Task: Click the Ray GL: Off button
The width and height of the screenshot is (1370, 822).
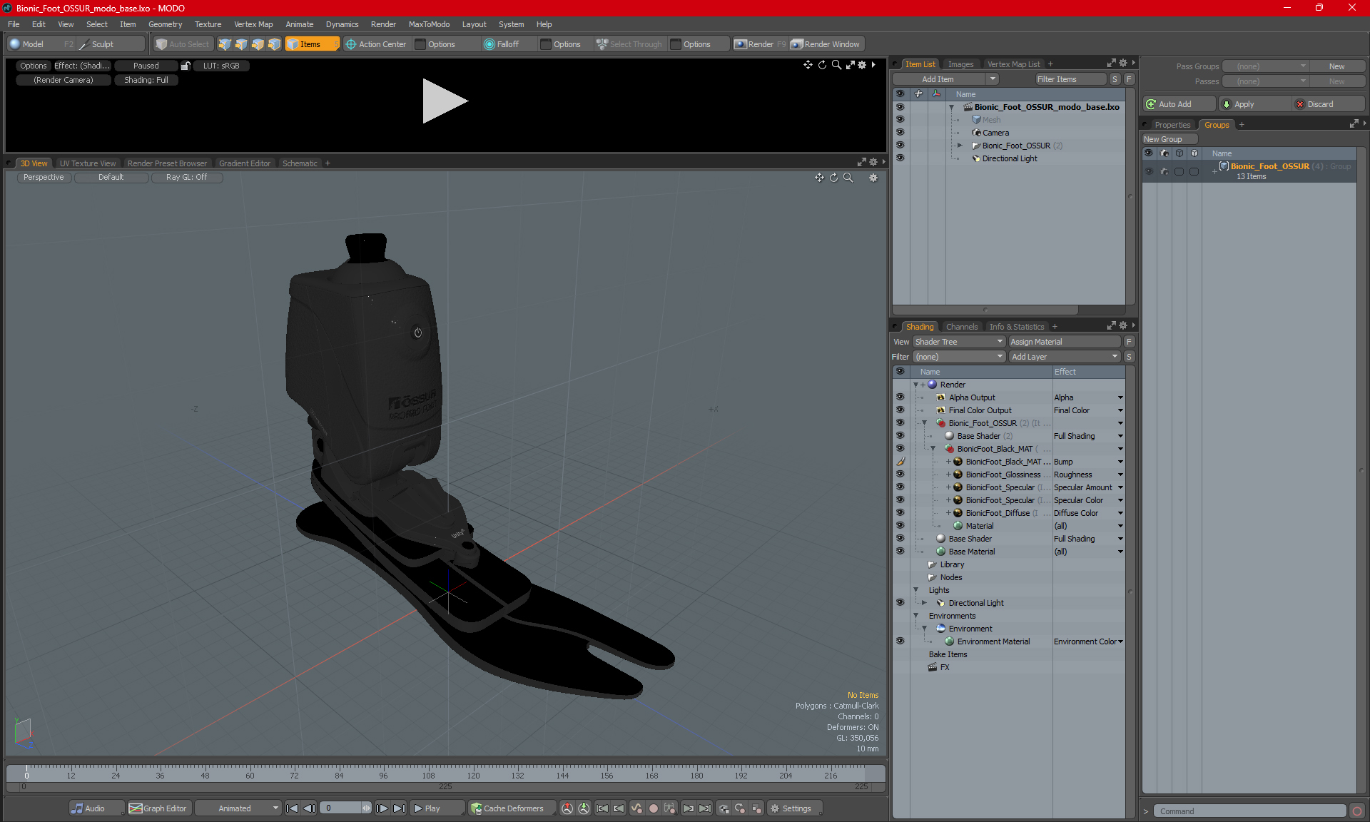Action: coord(187,178)
